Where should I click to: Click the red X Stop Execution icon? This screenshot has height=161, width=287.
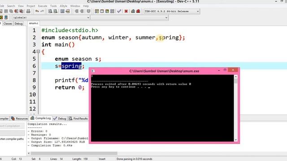(x=126, y=11)
